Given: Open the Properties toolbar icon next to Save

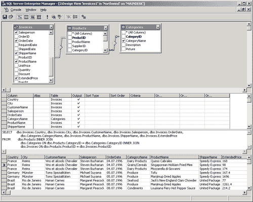Looking at the screenshot, I should pos(11,17).
